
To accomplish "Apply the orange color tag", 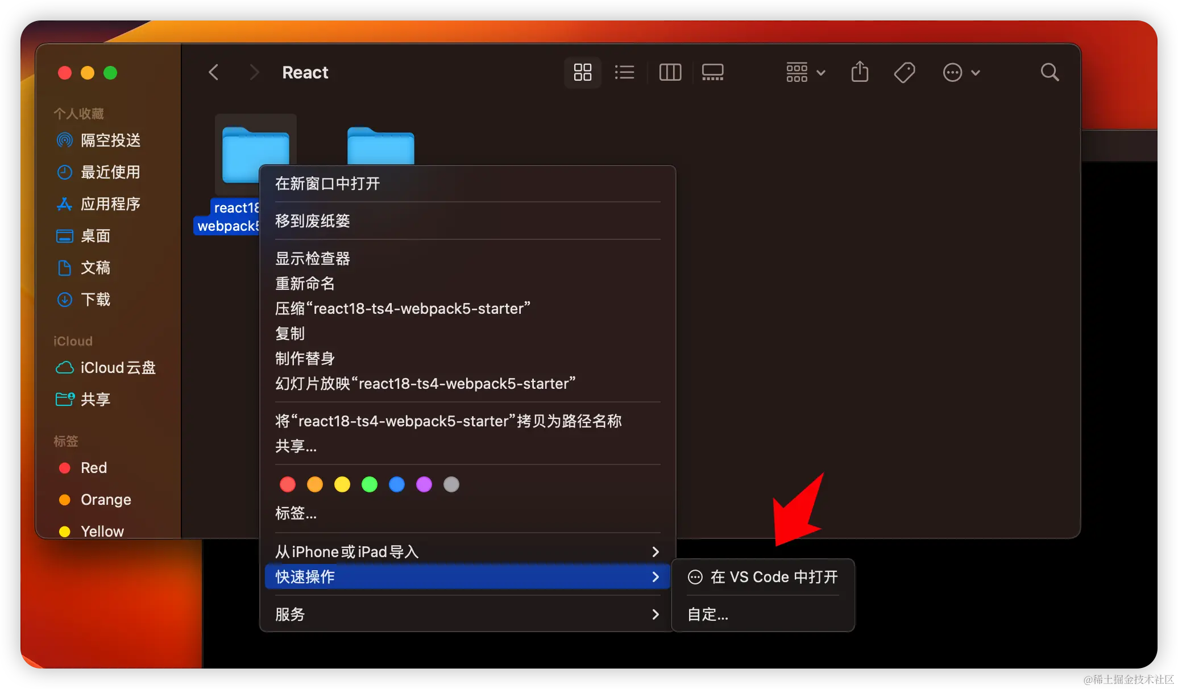I will [x=315, y=484].
